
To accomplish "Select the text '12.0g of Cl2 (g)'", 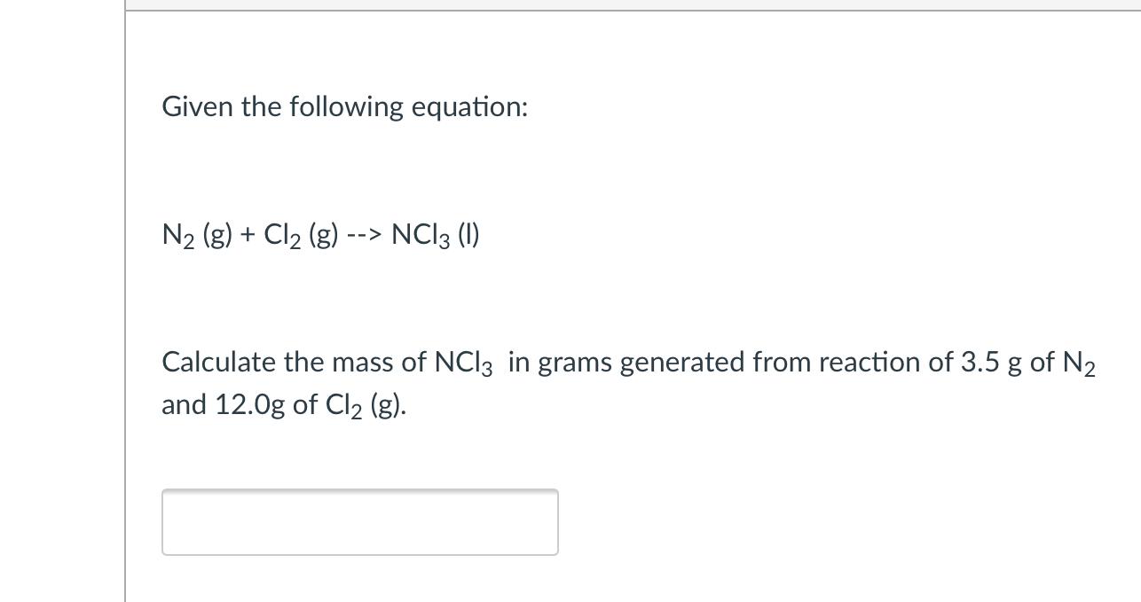I will tap(311, 406).
